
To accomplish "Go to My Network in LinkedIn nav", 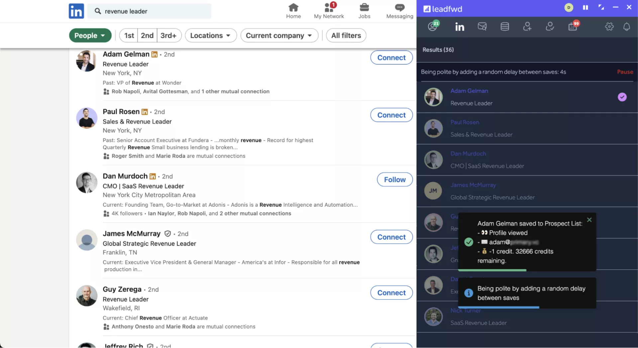I will point(329,11).
